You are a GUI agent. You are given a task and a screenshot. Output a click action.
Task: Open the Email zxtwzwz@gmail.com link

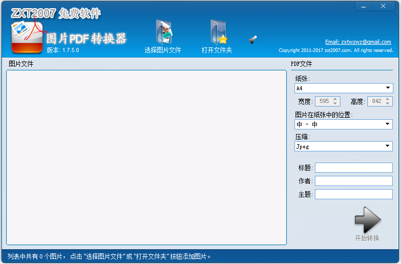(x=358, y=42)
